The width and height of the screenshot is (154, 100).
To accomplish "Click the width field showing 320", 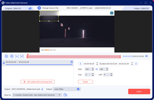I will click(88, 69).
